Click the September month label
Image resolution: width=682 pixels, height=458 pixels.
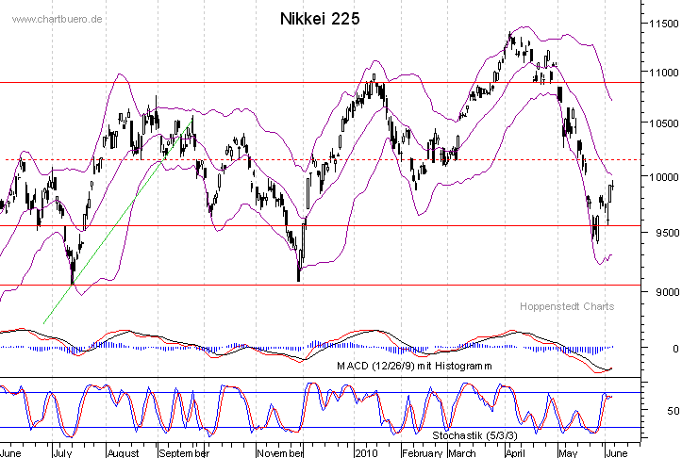click(x=184, y=453)
